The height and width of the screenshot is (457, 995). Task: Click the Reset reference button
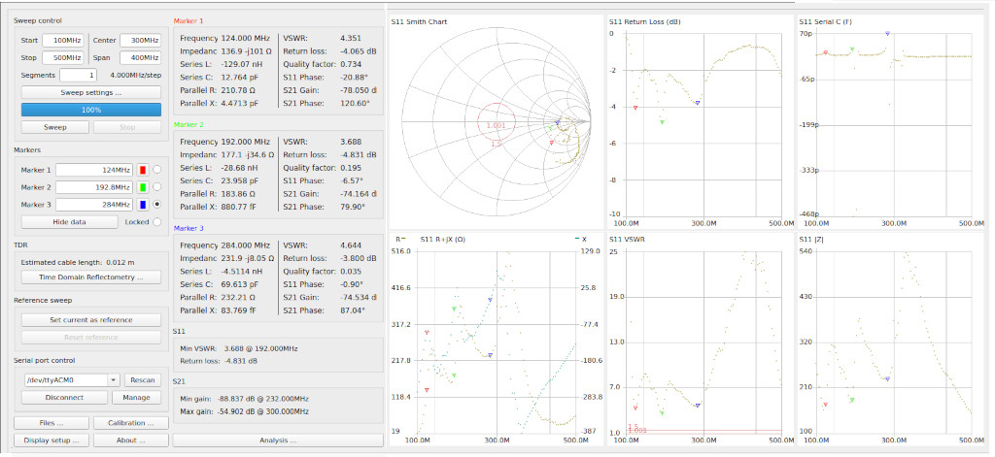click(x=90, y=337)
